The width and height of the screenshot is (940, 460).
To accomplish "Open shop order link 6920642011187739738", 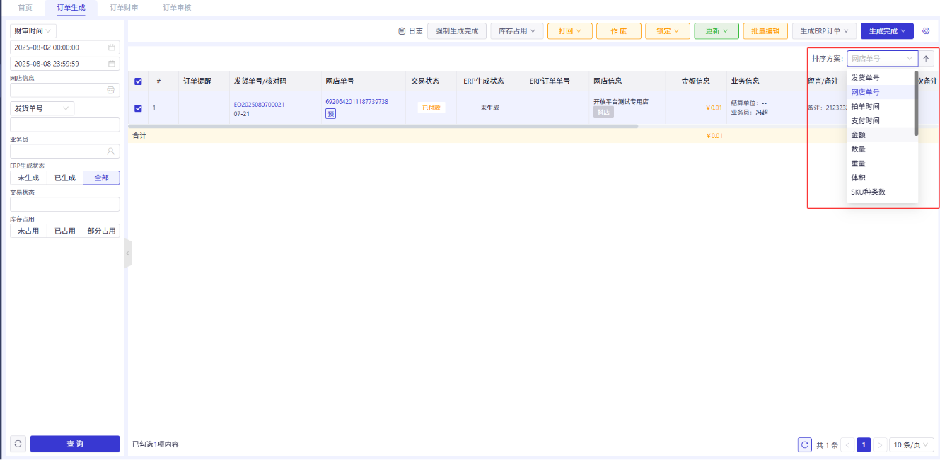I will click(356, 102).
